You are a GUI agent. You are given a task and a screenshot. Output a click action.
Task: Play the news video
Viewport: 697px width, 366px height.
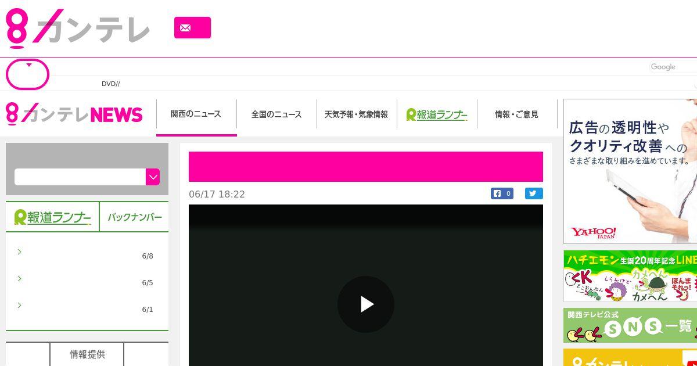[366, 304]
